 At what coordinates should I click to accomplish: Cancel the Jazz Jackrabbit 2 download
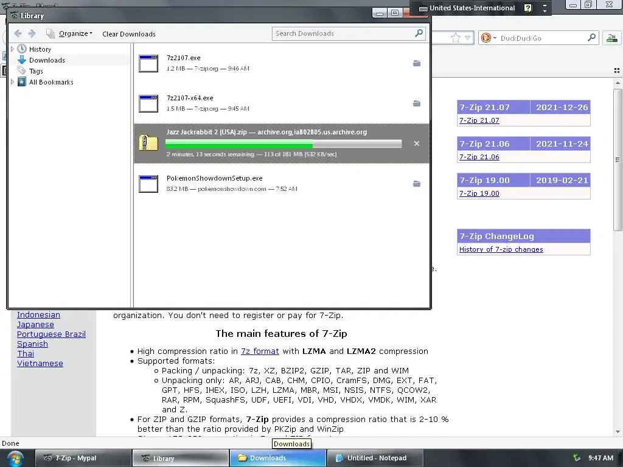(x=416, y=144)
